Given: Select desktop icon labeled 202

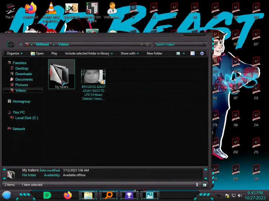Looking at the screenshot, I should coord(236,146).
